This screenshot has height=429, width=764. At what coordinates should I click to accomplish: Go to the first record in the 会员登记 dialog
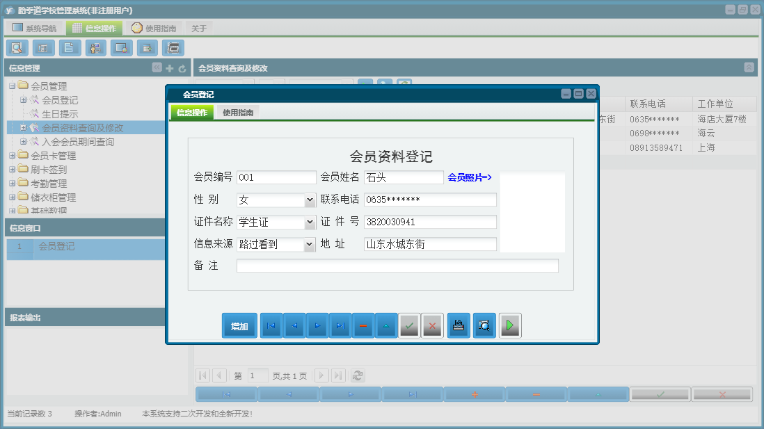[271, 325]
